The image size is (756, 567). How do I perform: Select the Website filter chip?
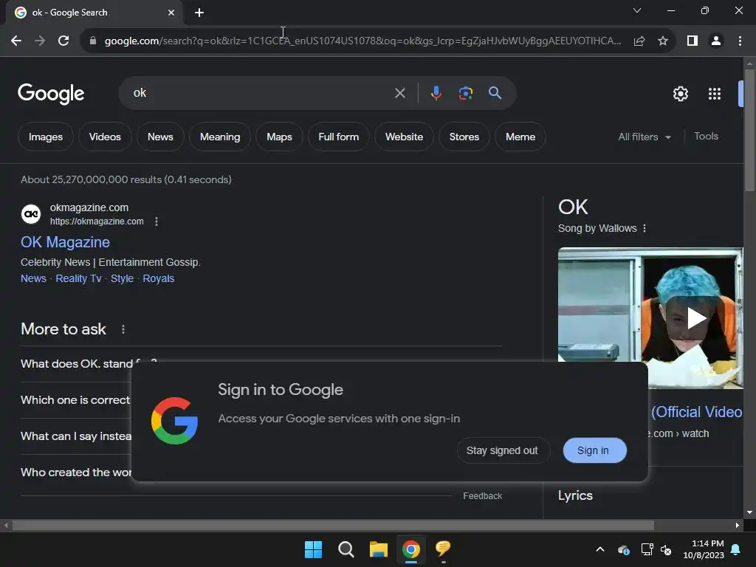point(404,137)
